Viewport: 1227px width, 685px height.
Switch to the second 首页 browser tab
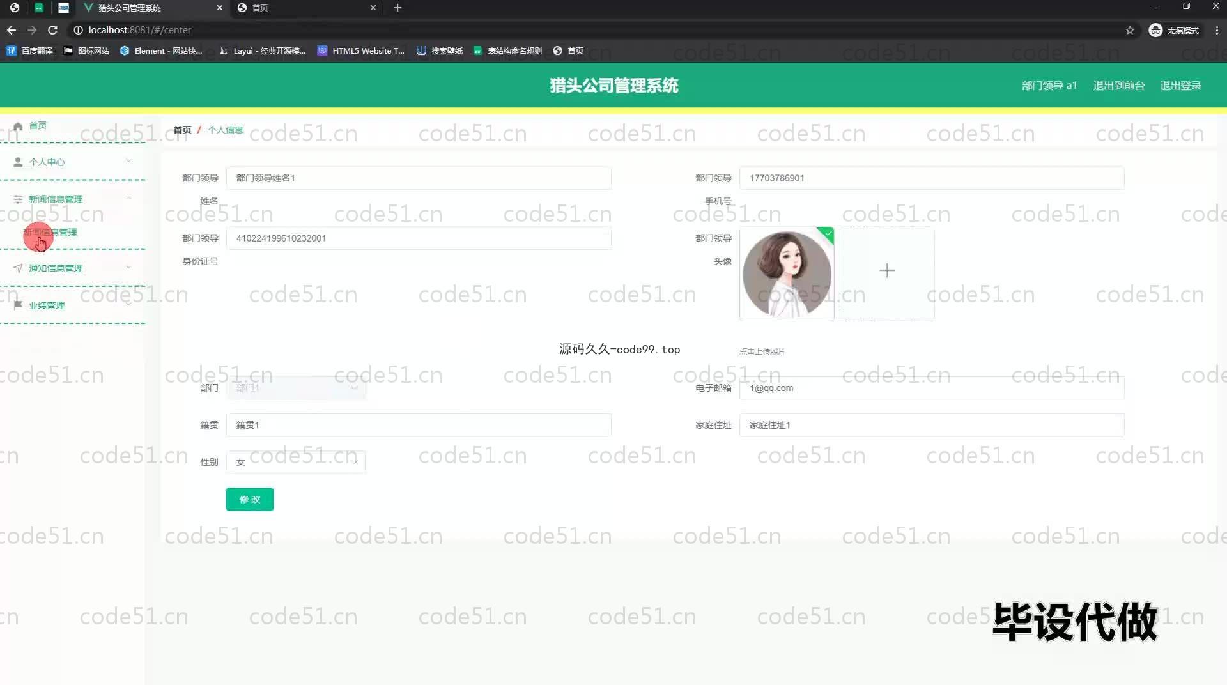coord(307,8)
